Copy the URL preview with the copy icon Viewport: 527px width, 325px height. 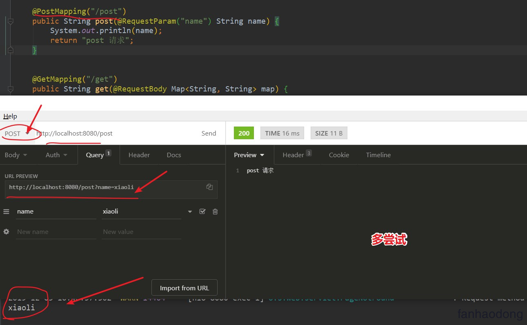coord(209,187)
